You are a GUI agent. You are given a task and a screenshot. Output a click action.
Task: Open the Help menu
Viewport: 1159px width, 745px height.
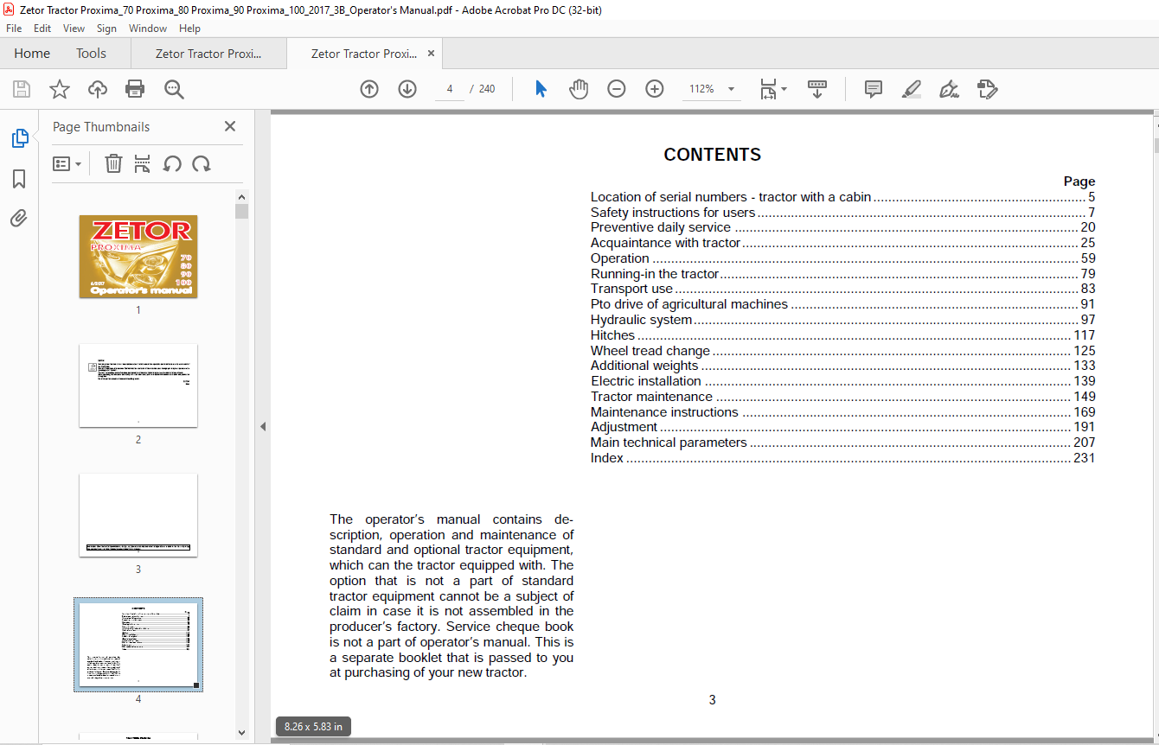[190, 29]
